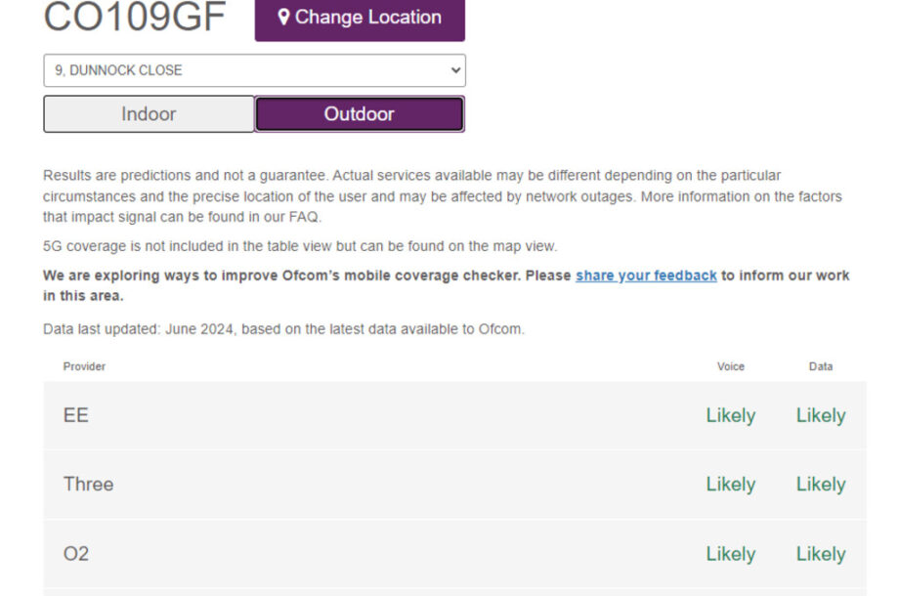Click the Provider column header
The height and width of the screenshot is (596, 899).
(x=84, y=366)
